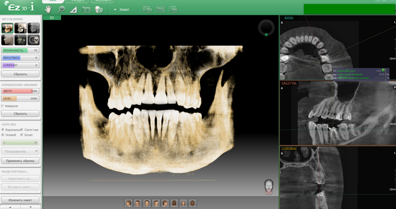
Task: Expand the Пользователь combo box
Action: click(20, 151)
